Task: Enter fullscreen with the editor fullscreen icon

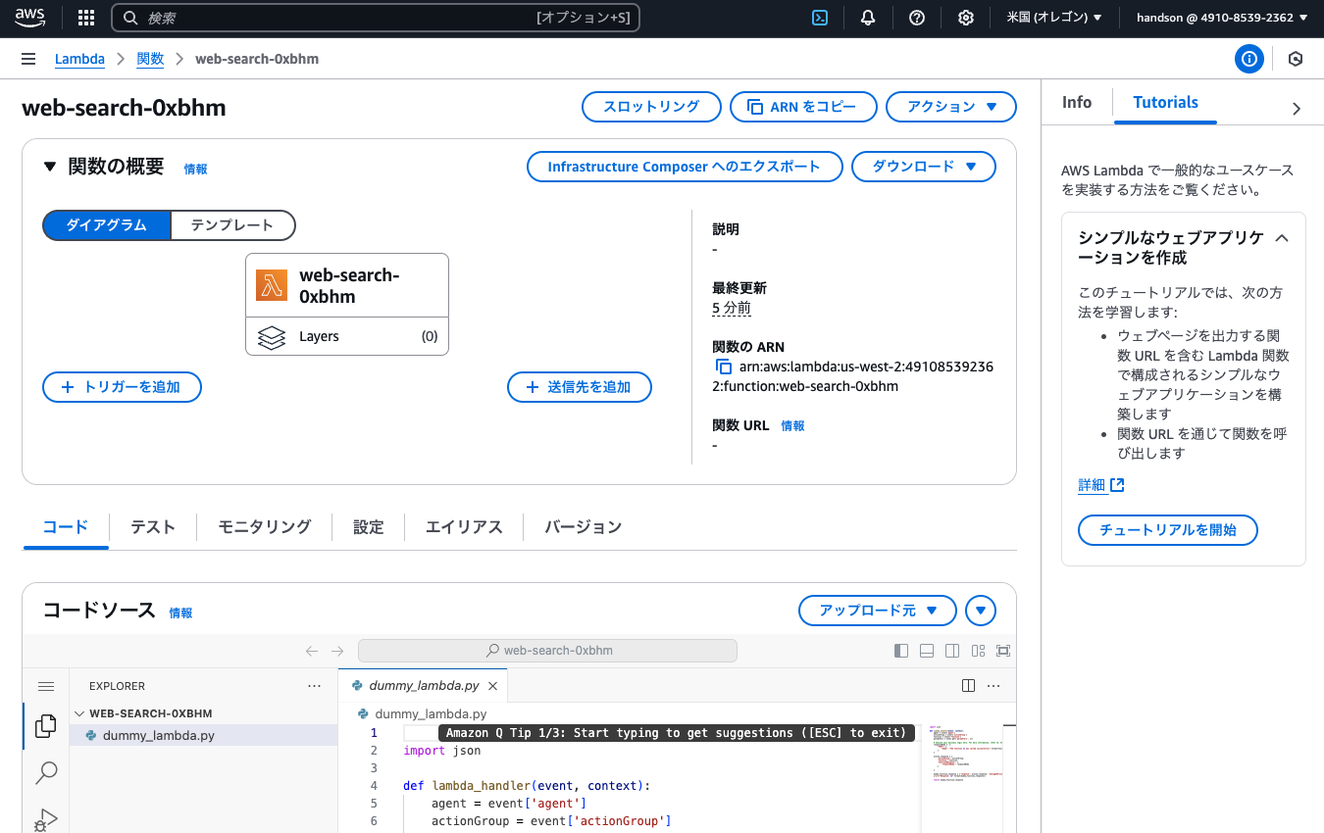Action: [x=1001, y=650]
